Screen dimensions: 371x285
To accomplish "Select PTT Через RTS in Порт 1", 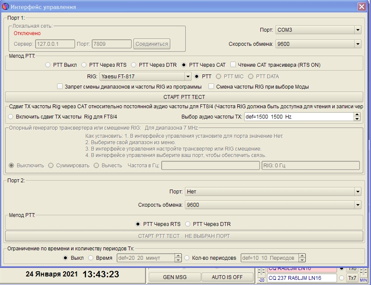I will [x=84, y=65].
